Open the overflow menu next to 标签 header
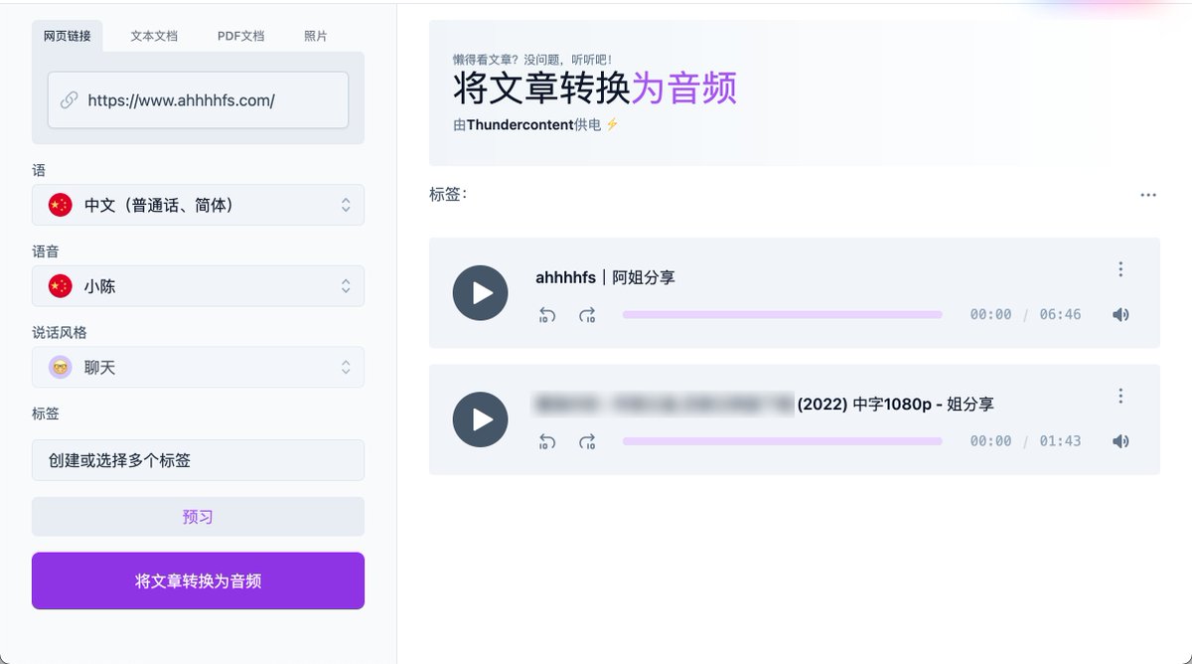The height and width of the screenshot is (664, 1192). pos(1148,195)
